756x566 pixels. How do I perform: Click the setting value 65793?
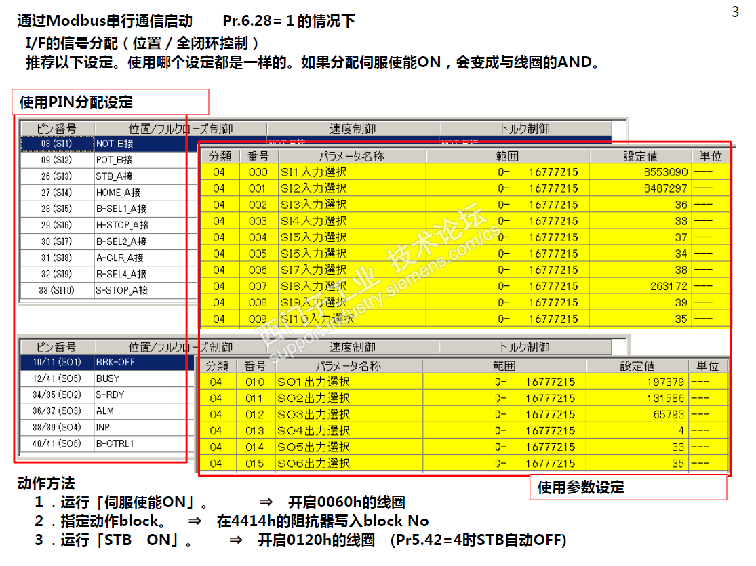click(669, 415)
